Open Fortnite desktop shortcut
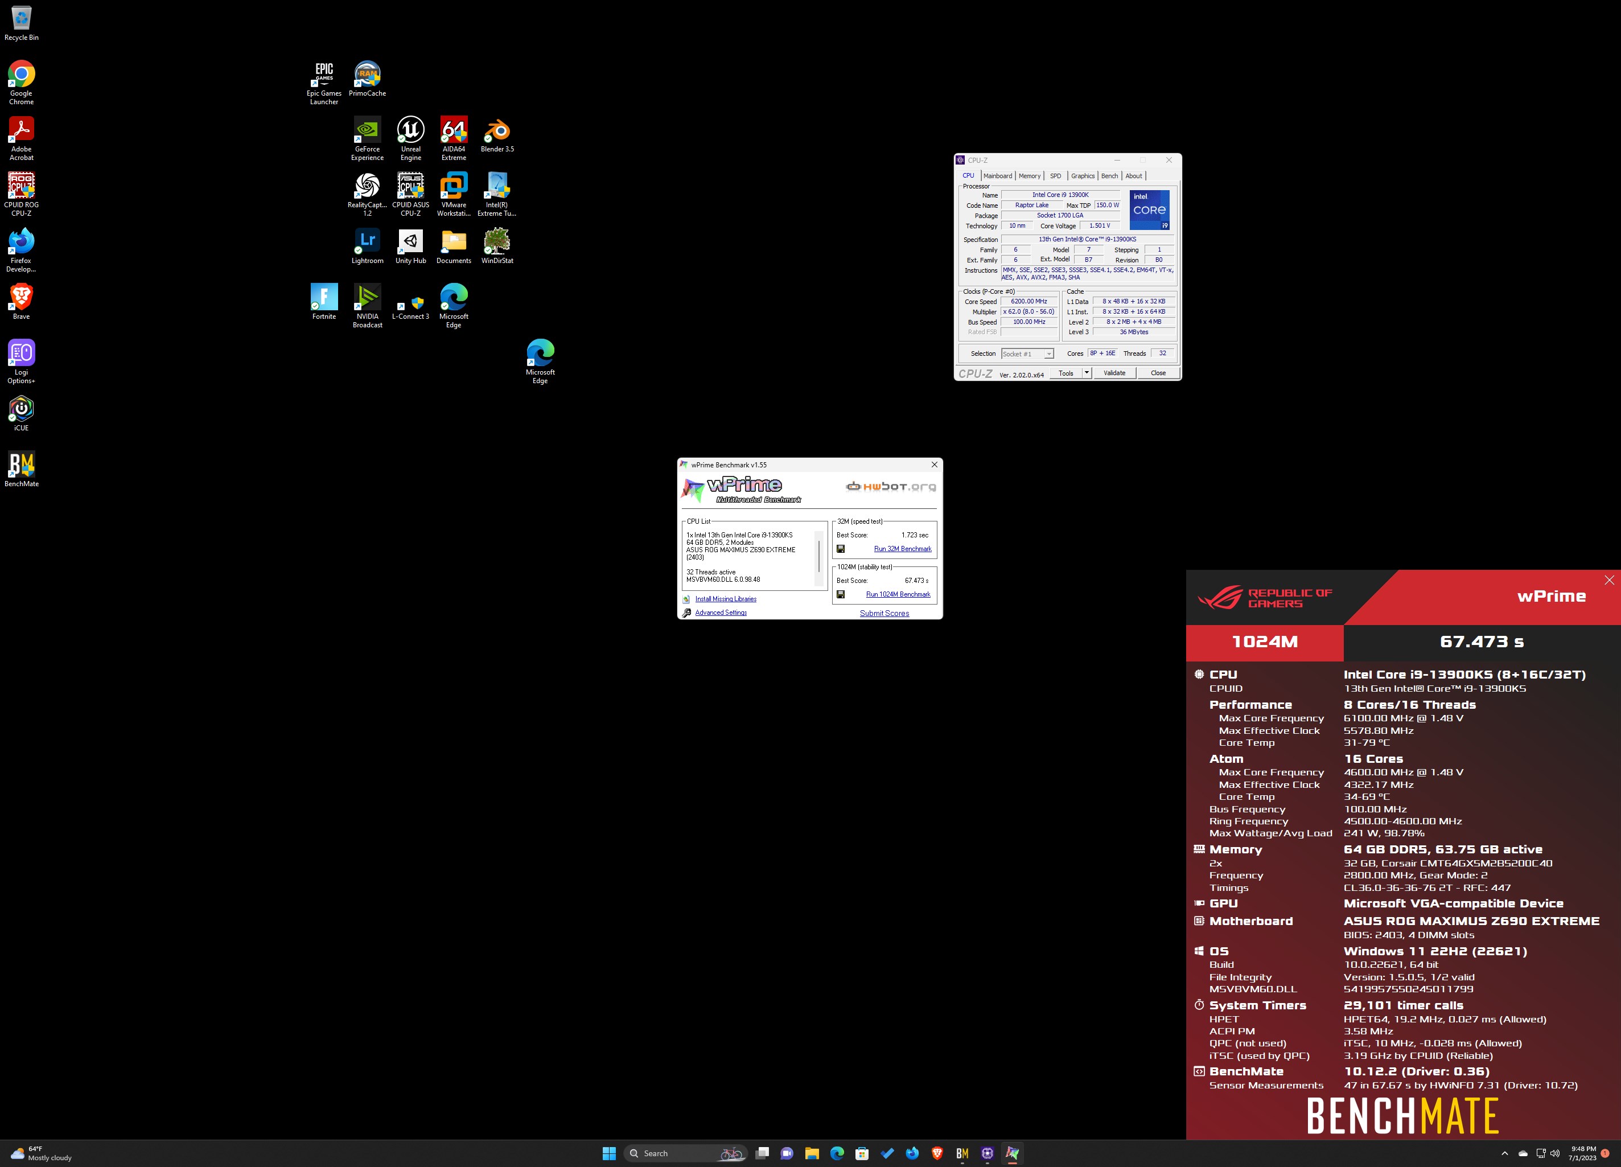Screen dimensions: 1621x1167 coord(324,302)
